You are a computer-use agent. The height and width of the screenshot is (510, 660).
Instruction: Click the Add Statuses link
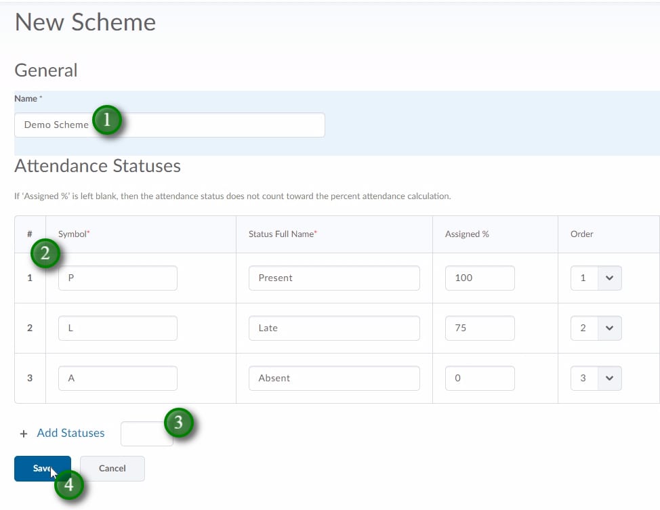70,433
